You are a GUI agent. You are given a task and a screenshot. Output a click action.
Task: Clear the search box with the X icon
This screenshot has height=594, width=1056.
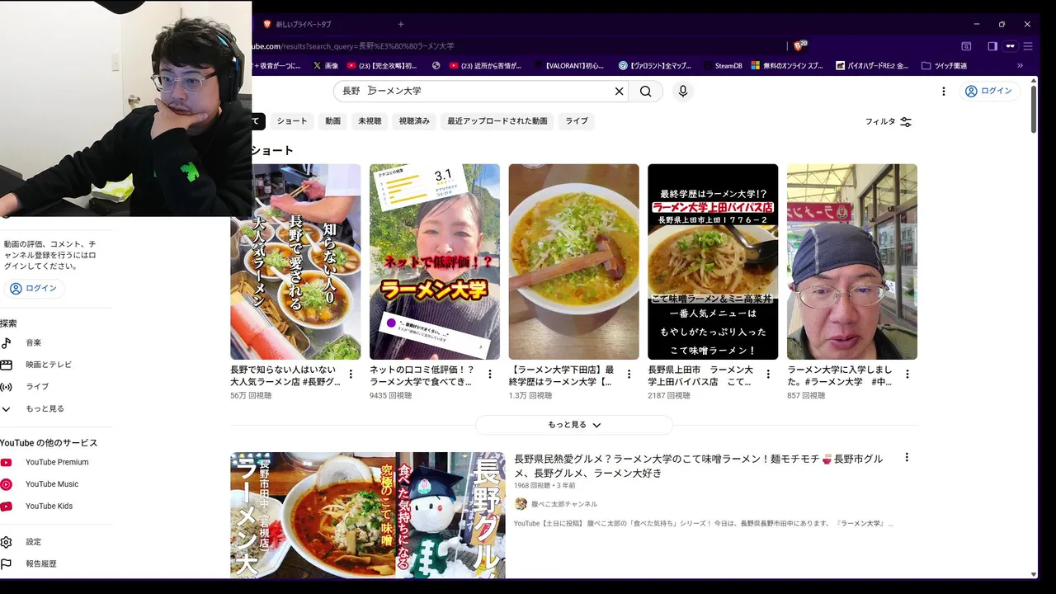[619, 92]
